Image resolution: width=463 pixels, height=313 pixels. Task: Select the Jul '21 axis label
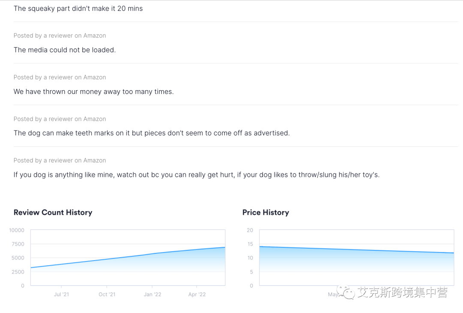[61, 295]
